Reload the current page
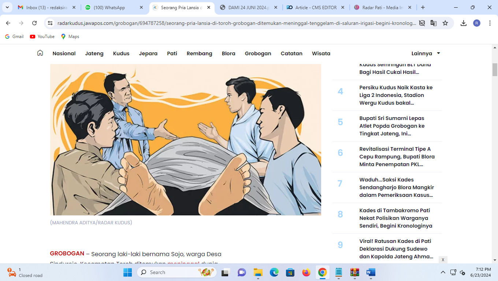This screenshot has width=498, height=281. (34, 23)
